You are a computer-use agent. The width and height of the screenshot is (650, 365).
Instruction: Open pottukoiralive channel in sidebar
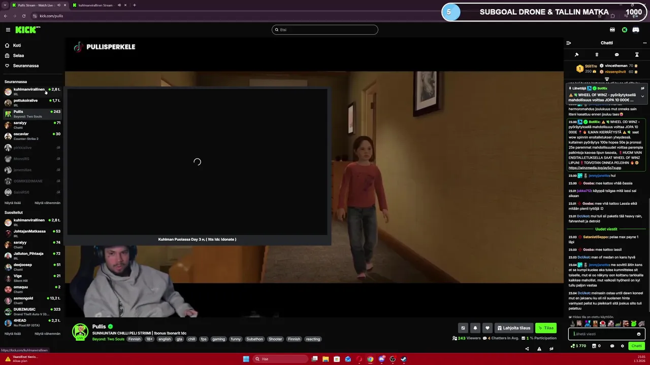(x=31, y=102)
